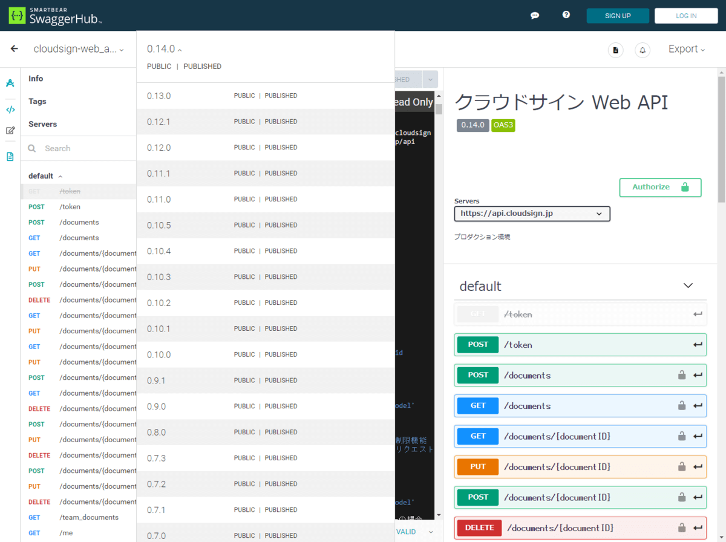This screenshot has width=726, height=542.
Task: Click lock icon on GET /documents operation
Action: (682, 405)
